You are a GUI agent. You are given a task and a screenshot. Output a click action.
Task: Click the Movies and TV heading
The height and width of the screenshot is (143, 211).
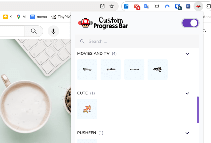(93, 54)
